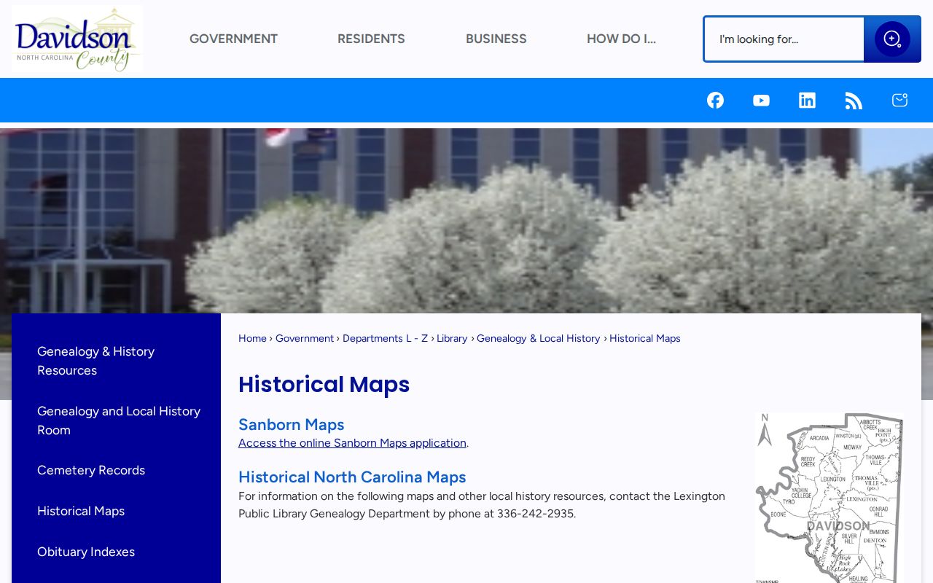
Task: Open Genealogy & Local History breadcrumb
Action: click(x=539, y=338)
